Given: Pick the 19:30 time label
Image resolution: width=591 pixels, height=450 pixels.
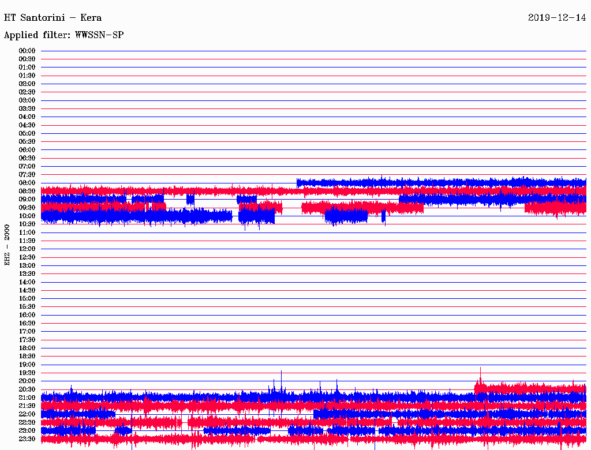Looking at the screenshot, I should pos(27,373).
